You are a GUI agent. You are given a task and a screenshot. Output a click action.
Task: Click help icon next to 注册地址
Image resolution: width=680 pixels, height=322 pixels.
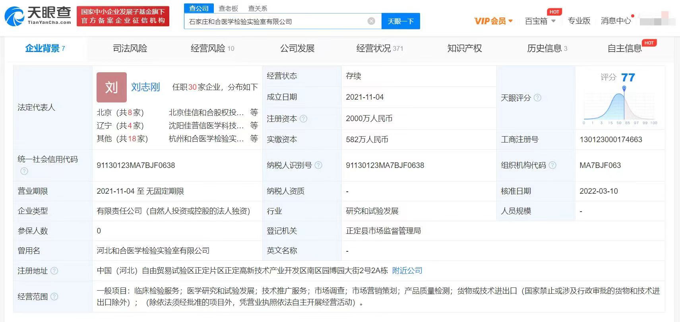pos(54,271)
